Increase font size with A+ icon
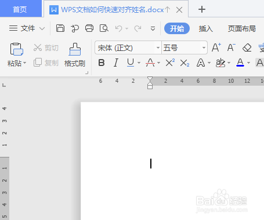Screen dimensions: 264x220 click(x=216, y=47)
